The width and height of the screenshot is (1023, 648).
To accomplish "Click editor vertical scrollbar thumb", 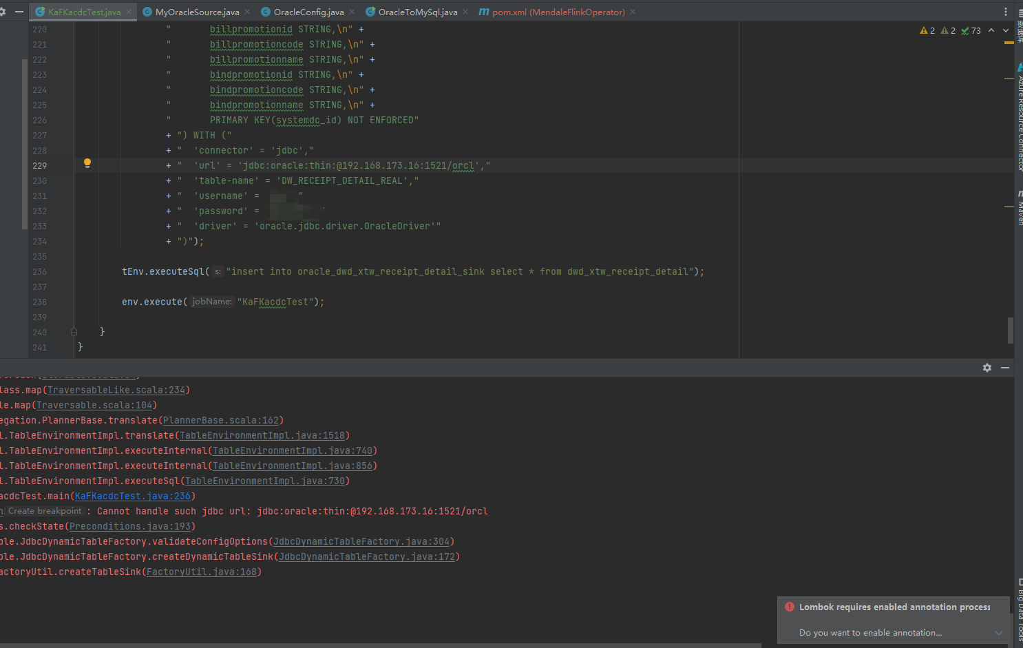I will click(x=1010, y=331).
